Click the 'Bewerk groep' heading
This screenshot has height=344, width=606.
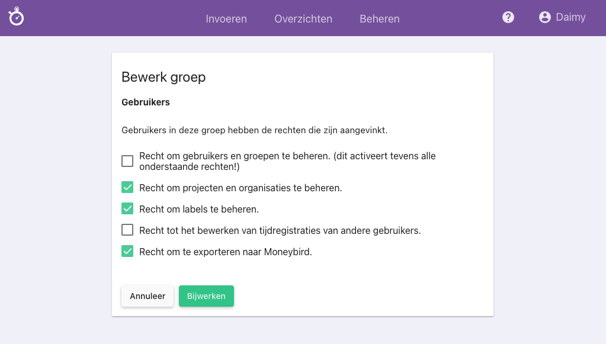pyautogui.click(x=163, y=77)
